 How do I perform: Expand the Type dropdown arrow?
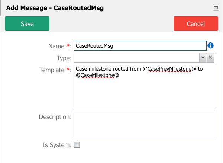pos(203,58)
